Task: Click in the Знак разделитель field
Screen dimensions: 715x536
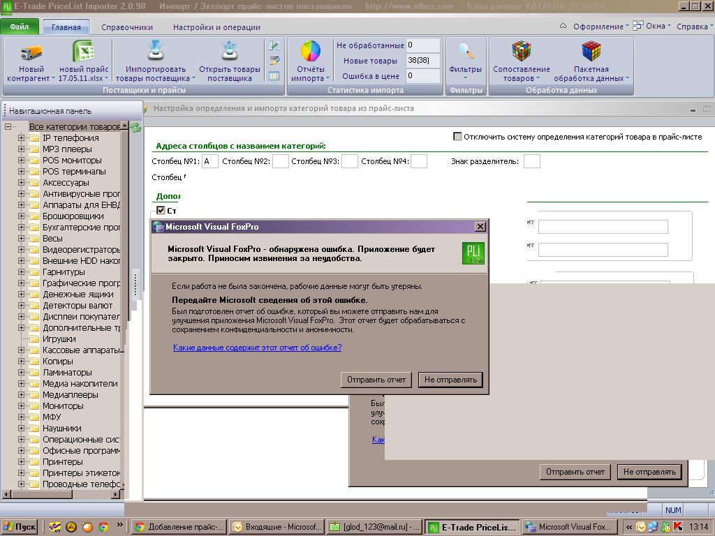Action: click(531, 161)
